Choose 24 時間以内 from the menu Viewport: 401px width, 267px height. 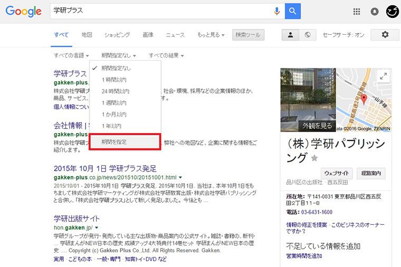point(125,91)
